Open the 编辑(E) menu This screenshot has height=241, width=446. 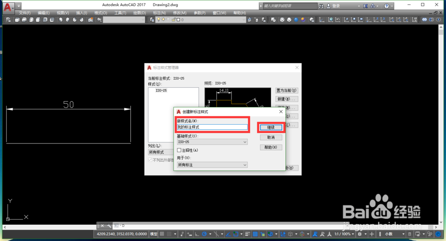(x=43, y=13)
